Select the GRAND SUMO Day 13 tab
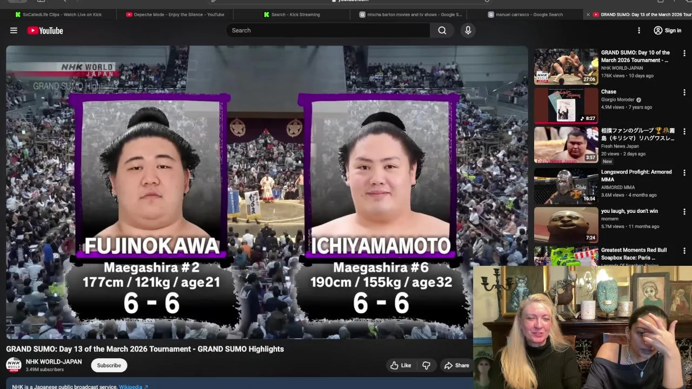 (642, 15)
